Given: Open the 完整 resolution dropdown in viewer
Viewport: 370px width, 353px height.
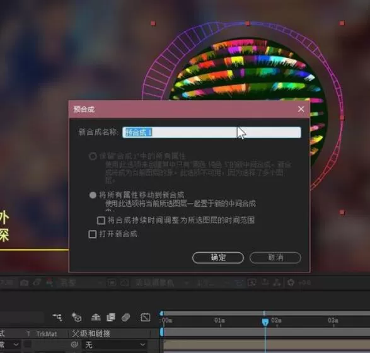Looking at the screenshot, I should pyautogui.click(x=81, y=282).
